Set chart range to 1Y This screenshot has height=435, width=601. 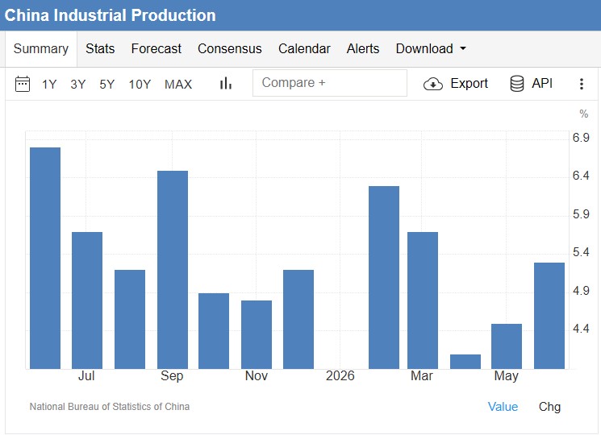tap(49, 84)
